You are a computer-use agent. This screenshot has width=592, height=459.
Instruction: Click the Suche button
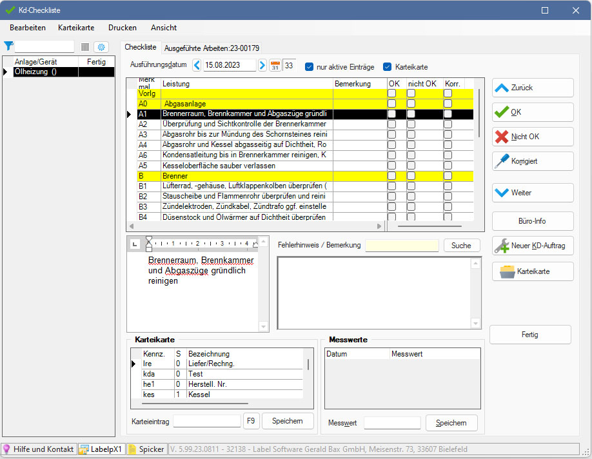click(x=461, y=246)
